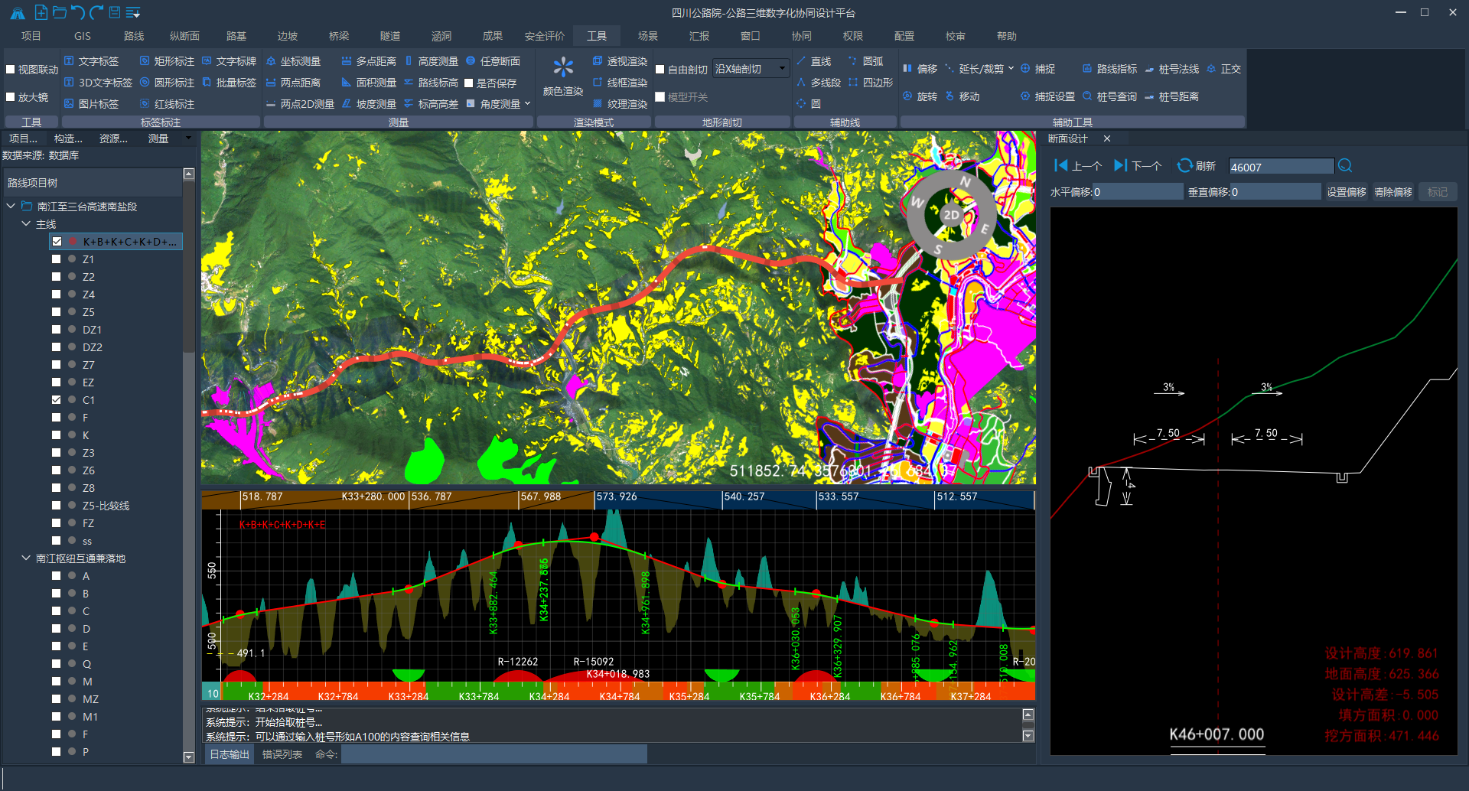The height and width of the screenshot is (791, 1469).
Task: Collapse the 南江枢纽互通兼落地 tree node
Action: coord(26,558)
